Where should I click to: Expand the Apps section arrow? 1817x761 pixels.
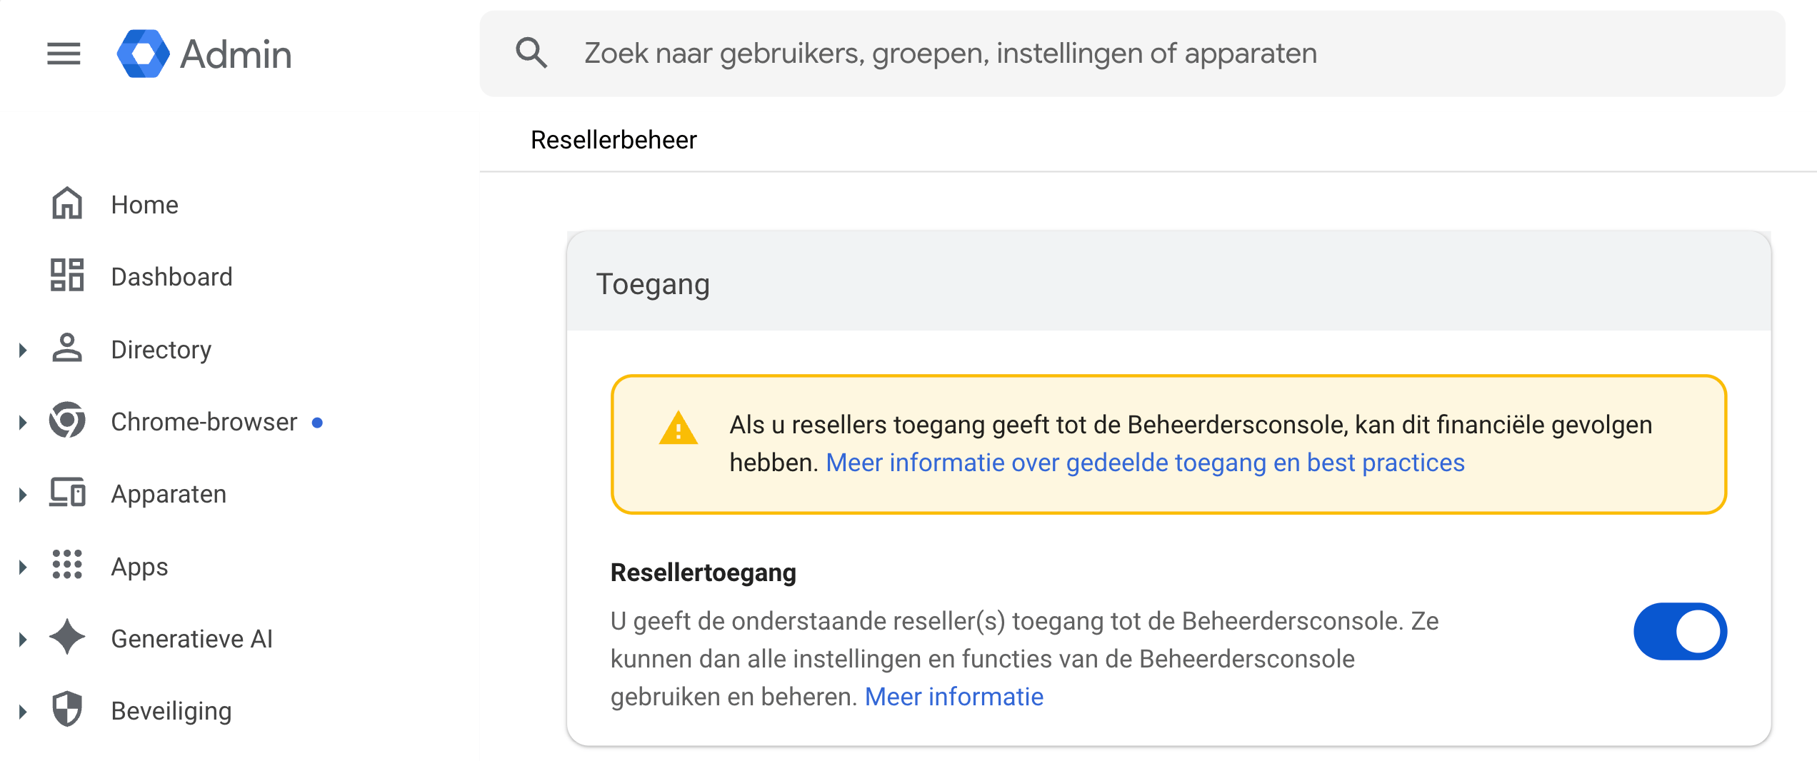point(23,568)
